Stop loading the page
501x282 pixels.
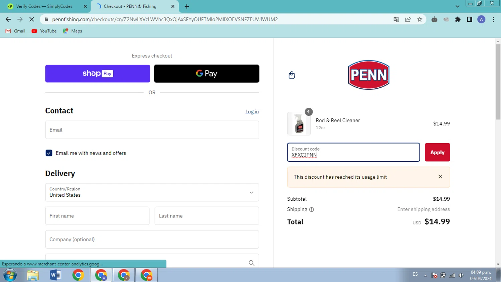coord(32,19)
